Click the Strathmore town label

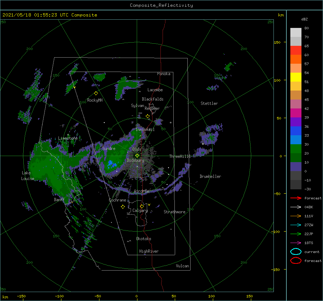[174, 212]
